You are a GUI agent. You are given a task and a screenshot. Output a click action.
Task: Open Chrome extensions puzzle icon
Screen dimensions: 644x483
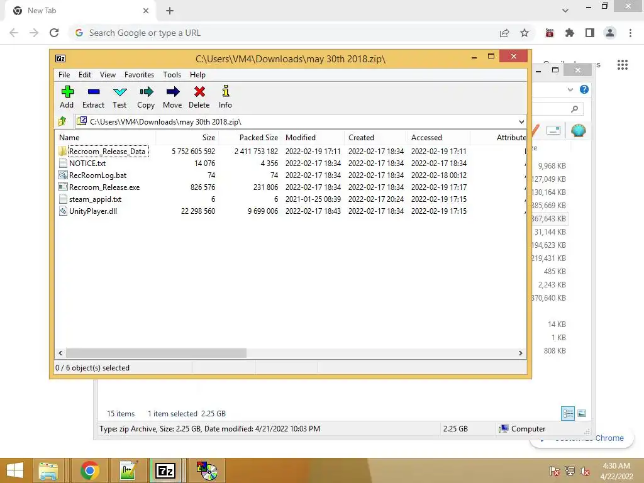570,33
